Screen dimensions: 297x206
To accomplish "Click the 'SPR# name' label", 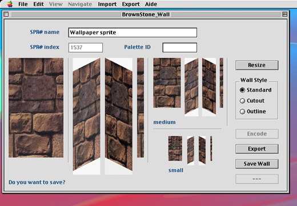I will tap(45, 32).
